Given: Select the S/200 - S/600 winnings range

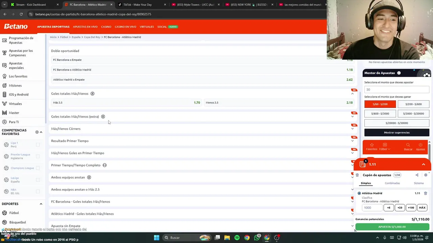Looking at the screenshot, I should (413, 104).
